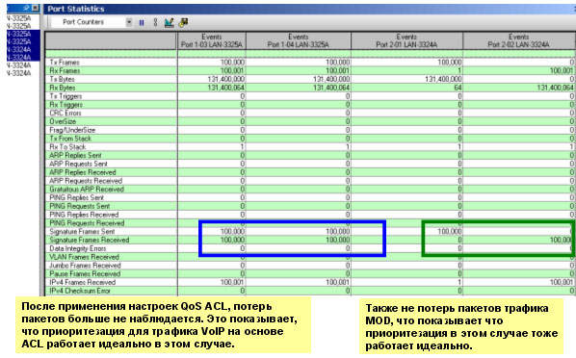This screenshot has width=576, height=358.
Task: Click the Port Counters combo box field
Action: (x=92, y=22)
